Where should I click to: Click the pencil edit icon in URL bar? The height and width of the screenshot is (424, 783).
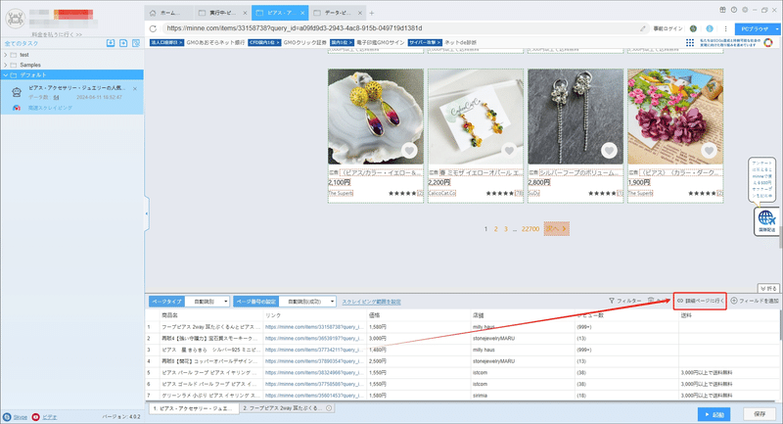[x=643, y=28]
